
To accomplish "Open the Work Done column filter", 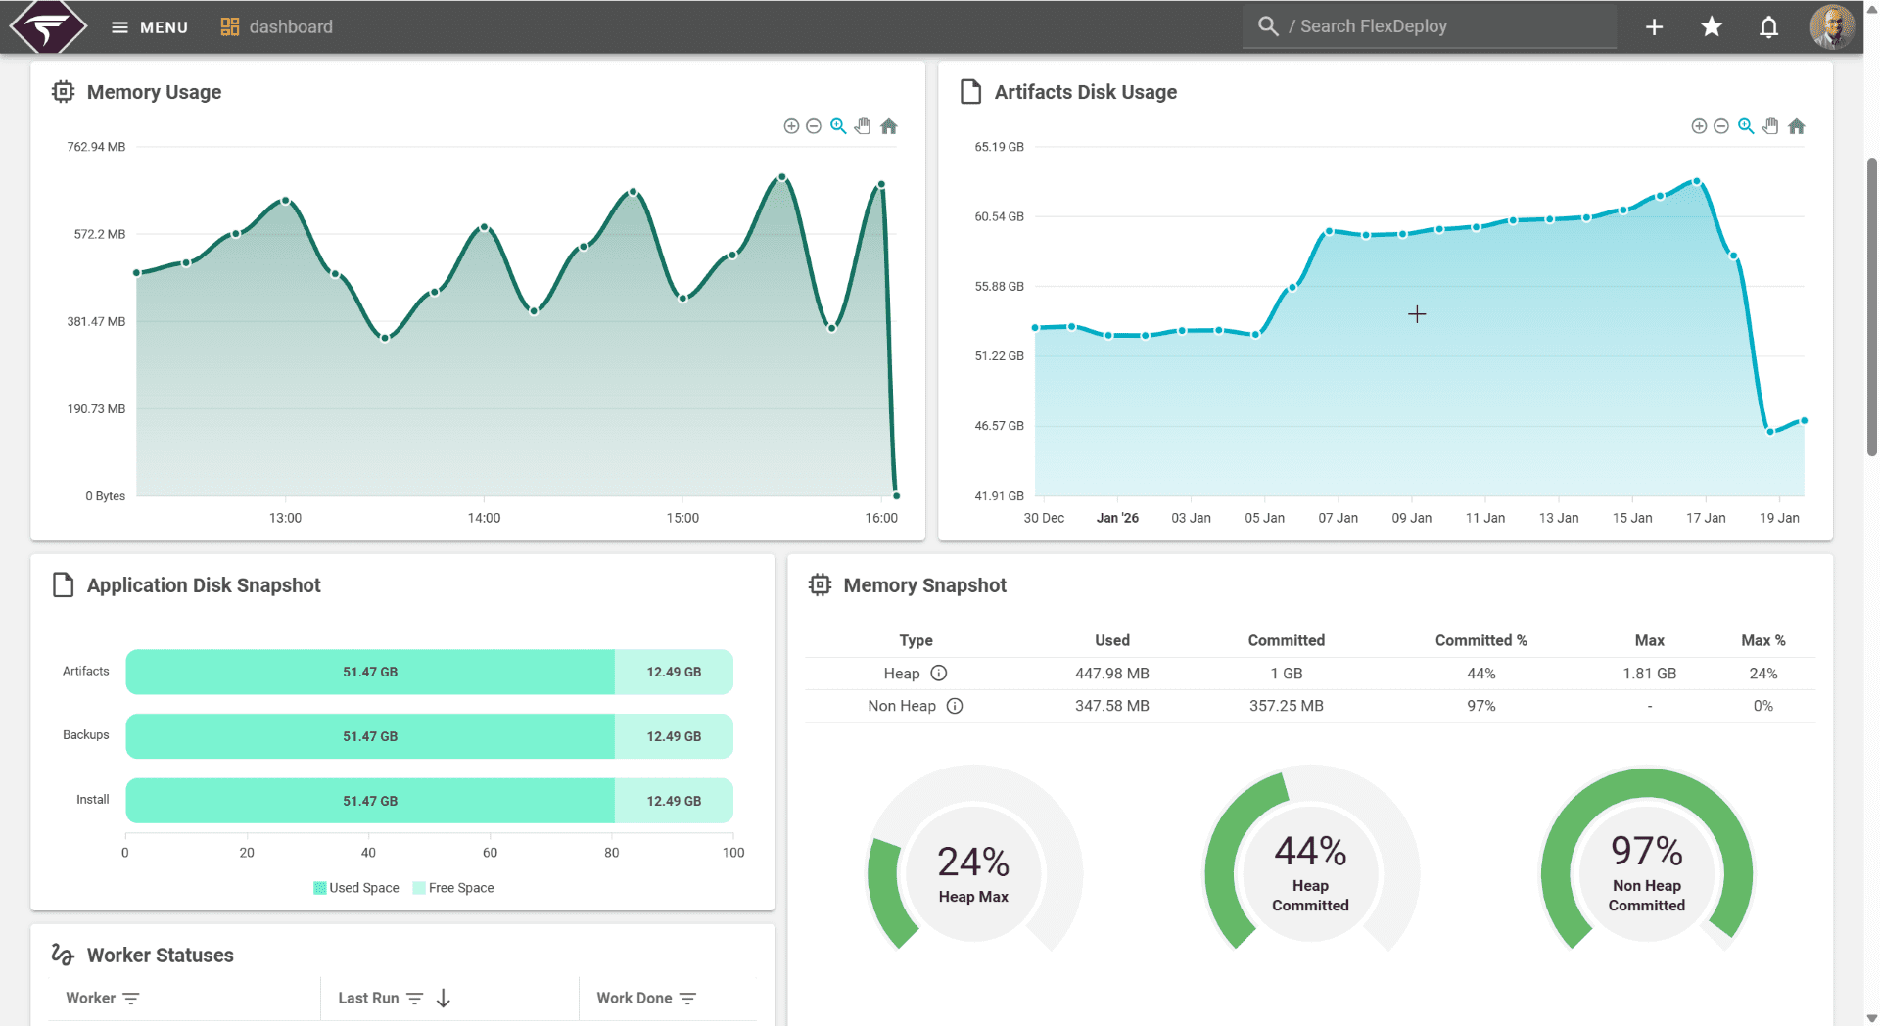I will point(687,999).
